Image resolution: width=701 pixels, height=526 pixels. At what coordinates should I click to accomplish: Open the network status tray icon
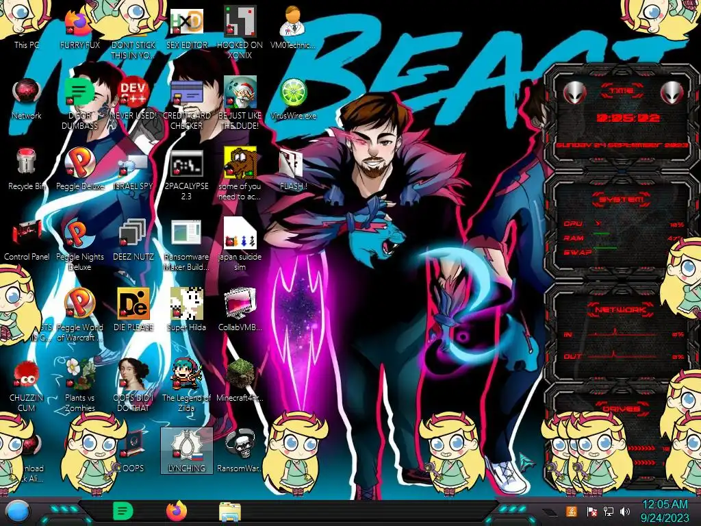tap(608, 511)
